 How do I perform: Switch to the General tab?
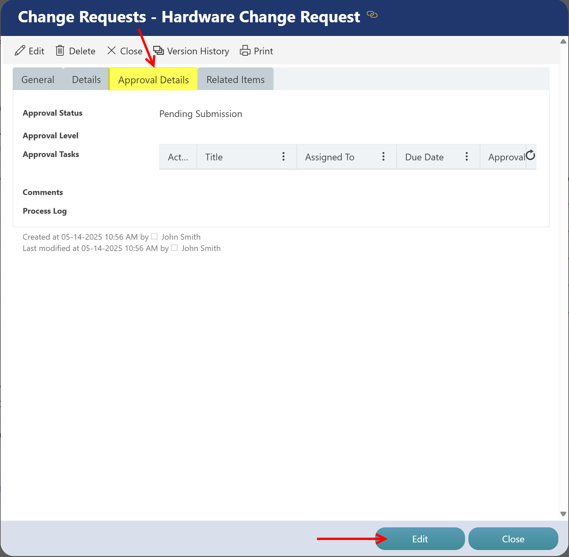coord(38,80)
